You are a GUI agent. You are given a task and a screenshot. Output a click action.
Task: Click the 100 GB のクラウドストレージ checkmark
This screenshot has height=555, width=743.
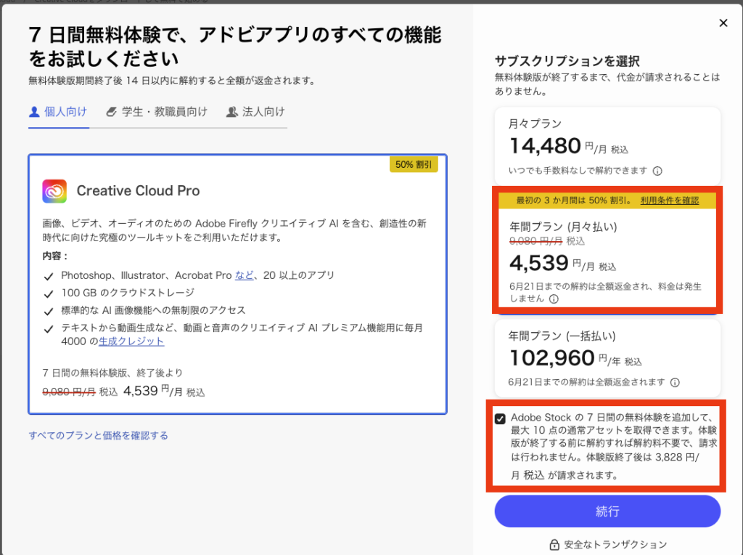pos(49,294)
